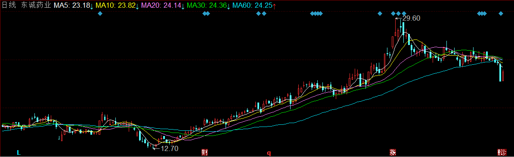Select the latest red candlestick
Image resolution: width=514 pixels, height=157 pixels.
pyautogui.click(x=503, y=75)
